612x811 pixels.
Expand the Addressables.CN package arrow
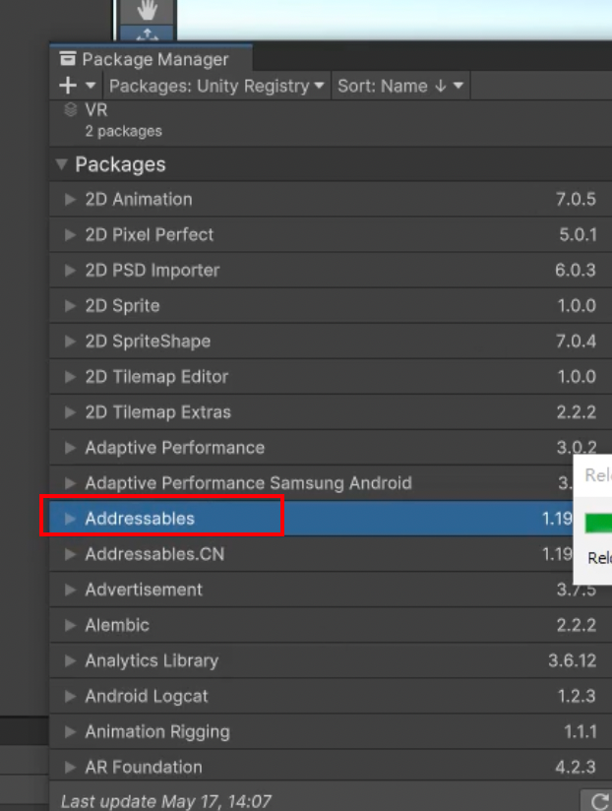[x=70, y=554]
